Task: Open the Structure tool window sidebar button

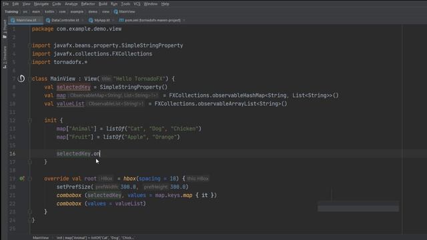Action: pos(5,57)
